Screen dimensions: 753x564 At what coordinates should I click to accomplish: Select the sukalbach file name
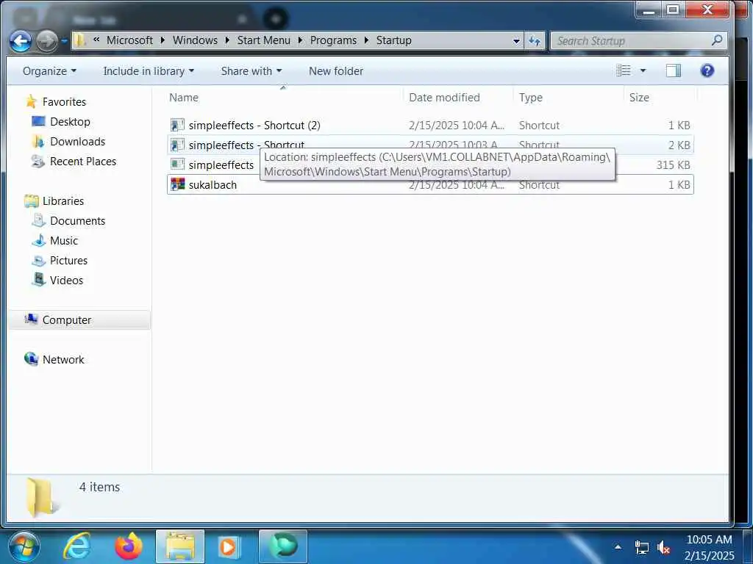click(x=213, y=184)
